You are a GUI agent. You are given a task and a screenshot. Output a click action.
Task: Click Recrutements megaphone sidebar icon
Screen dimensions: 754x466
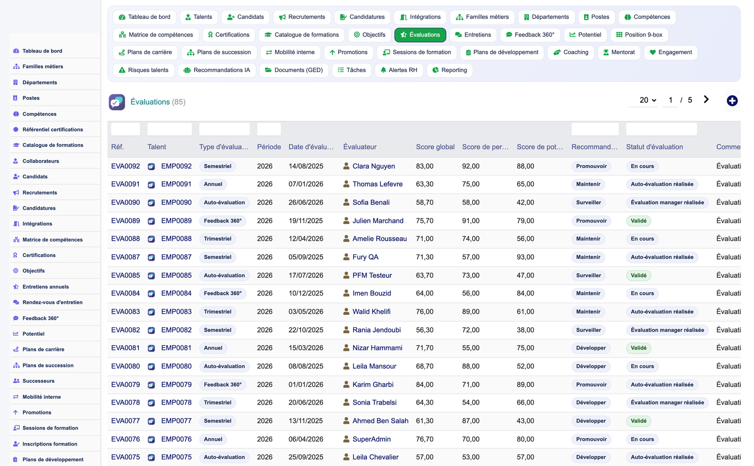[x=16, y=193]
